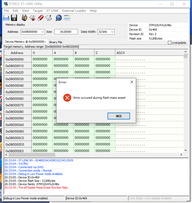Click the Size input field showing 0x20000
Viewport: 192px width, 203px height.
pyautogui.click(x=66, y=32)
